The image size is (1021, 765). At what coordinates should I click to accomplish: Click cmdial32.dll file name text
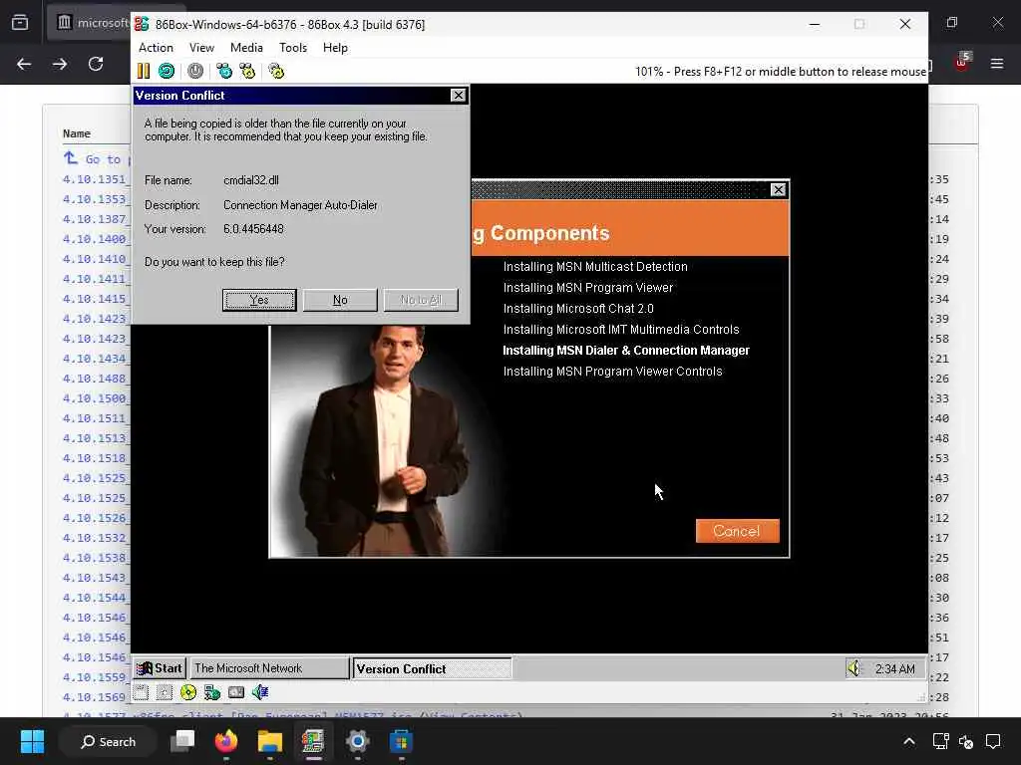click(250, 180)
